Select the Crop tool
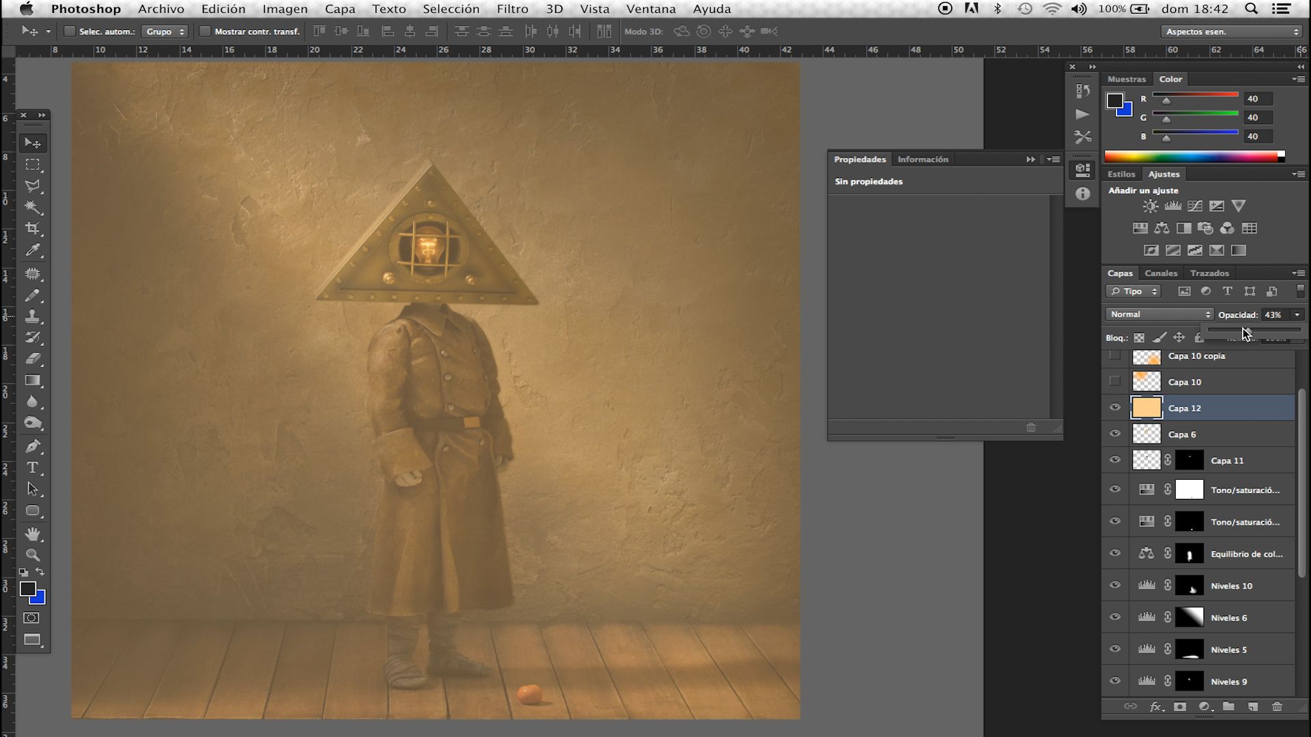Image resolution: width=1311 pixels, height=737 pixels. 32,229
